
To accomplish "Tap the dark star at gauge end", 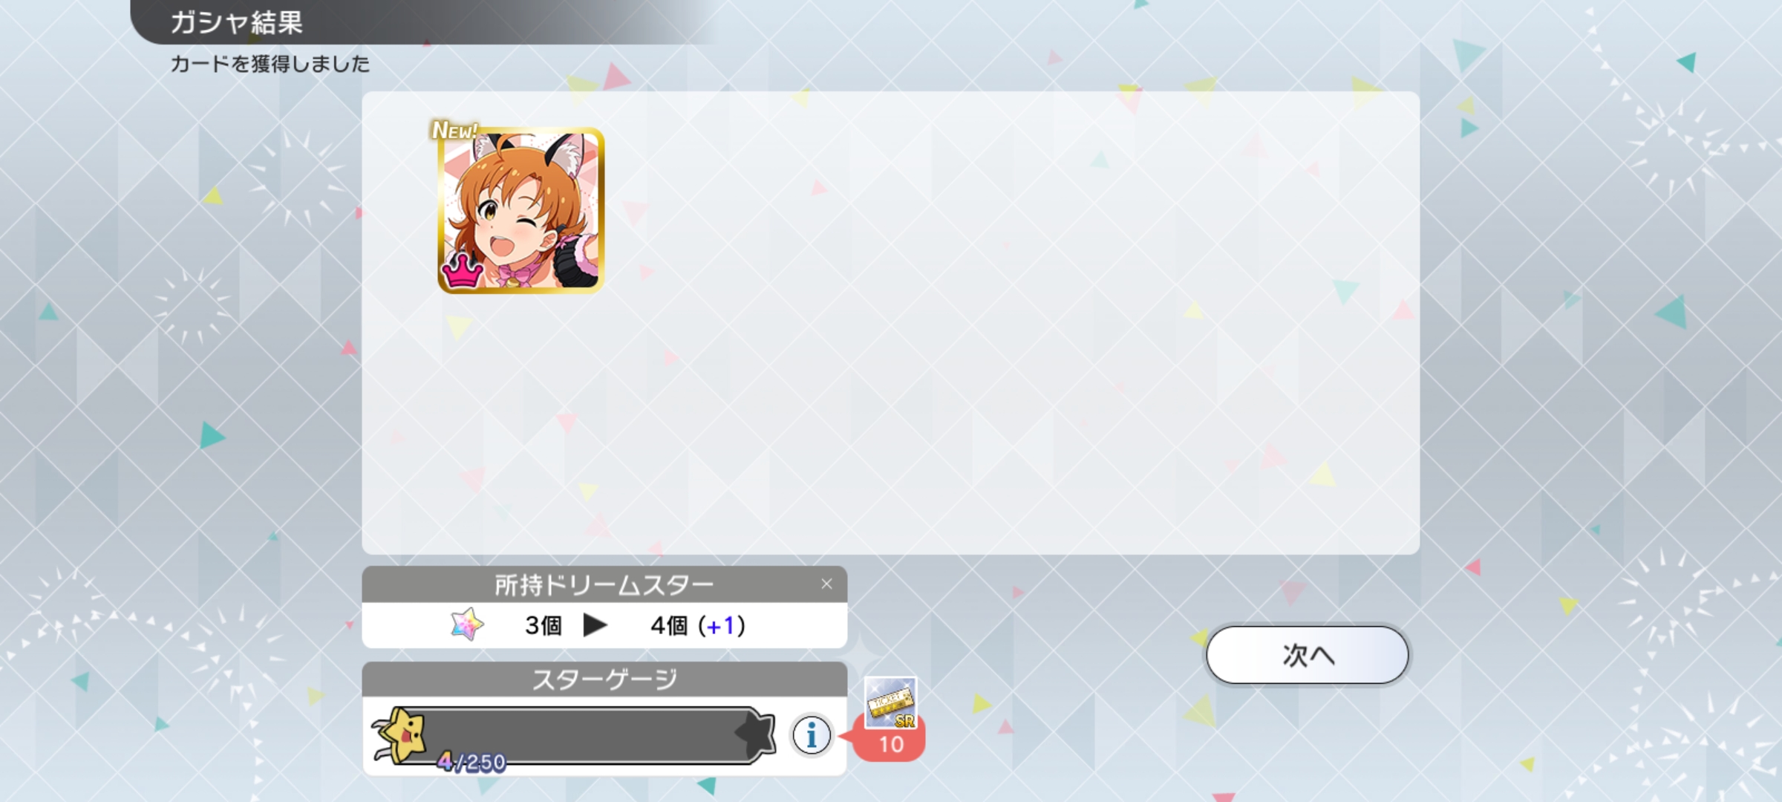I will (755, 734).
